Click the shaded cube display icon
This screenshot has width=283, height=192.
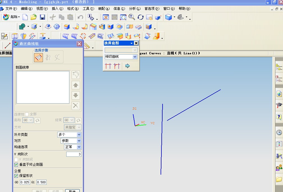pyautogui.click(x=168, y=17)
